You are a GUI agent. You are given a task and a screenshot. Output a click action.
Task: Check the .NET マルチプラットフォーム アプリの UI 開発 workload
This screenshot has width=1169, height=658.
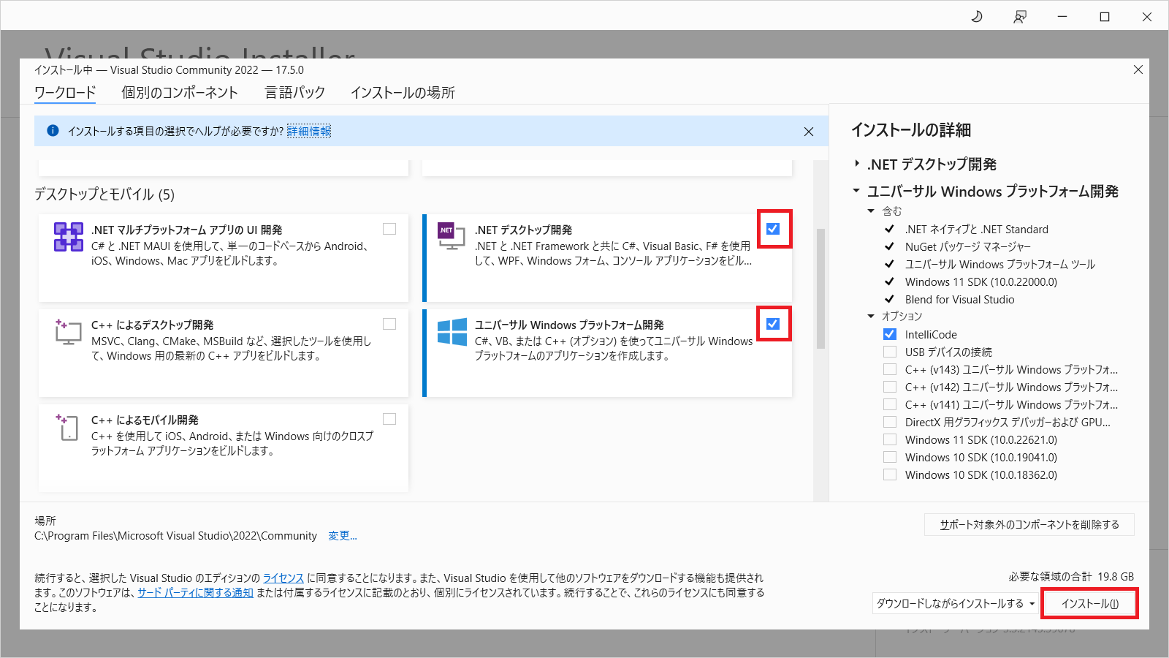[x=389, y=229]
